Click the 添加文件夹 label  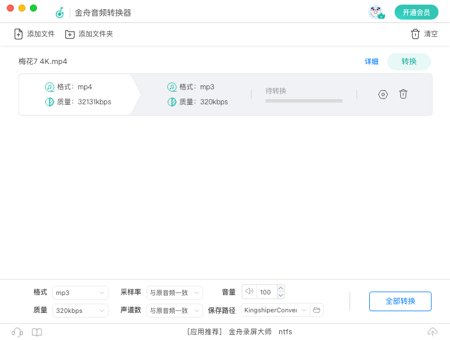point(96,34)
